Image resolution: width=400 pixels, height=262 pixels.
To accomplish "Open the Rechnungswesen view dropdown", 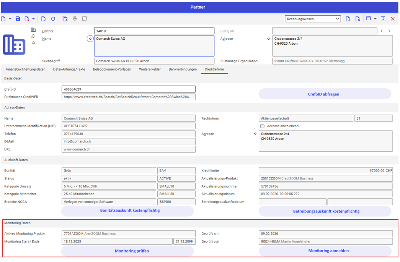I will (313, 19).
